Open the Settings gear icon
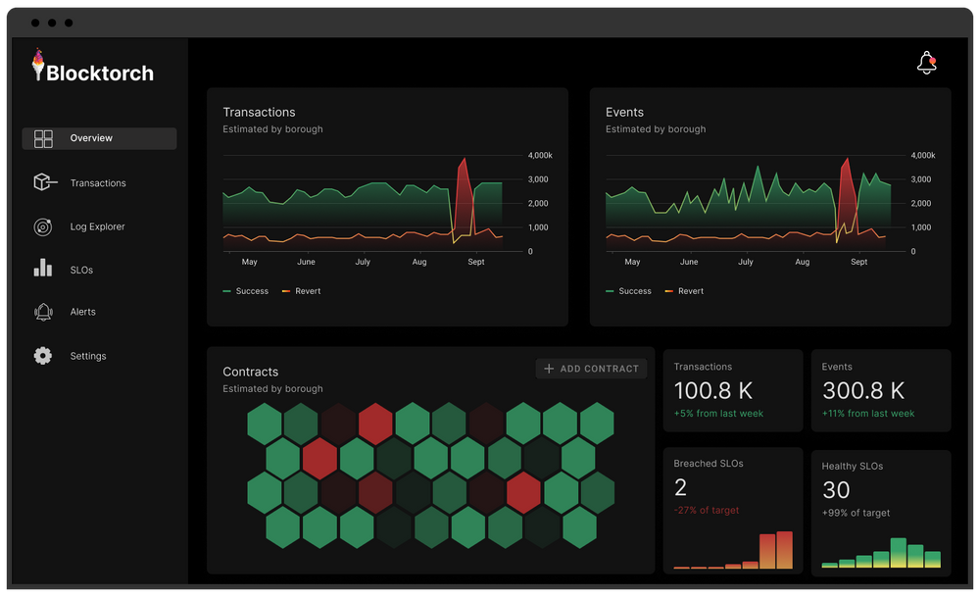 click(x=43, y=357)
